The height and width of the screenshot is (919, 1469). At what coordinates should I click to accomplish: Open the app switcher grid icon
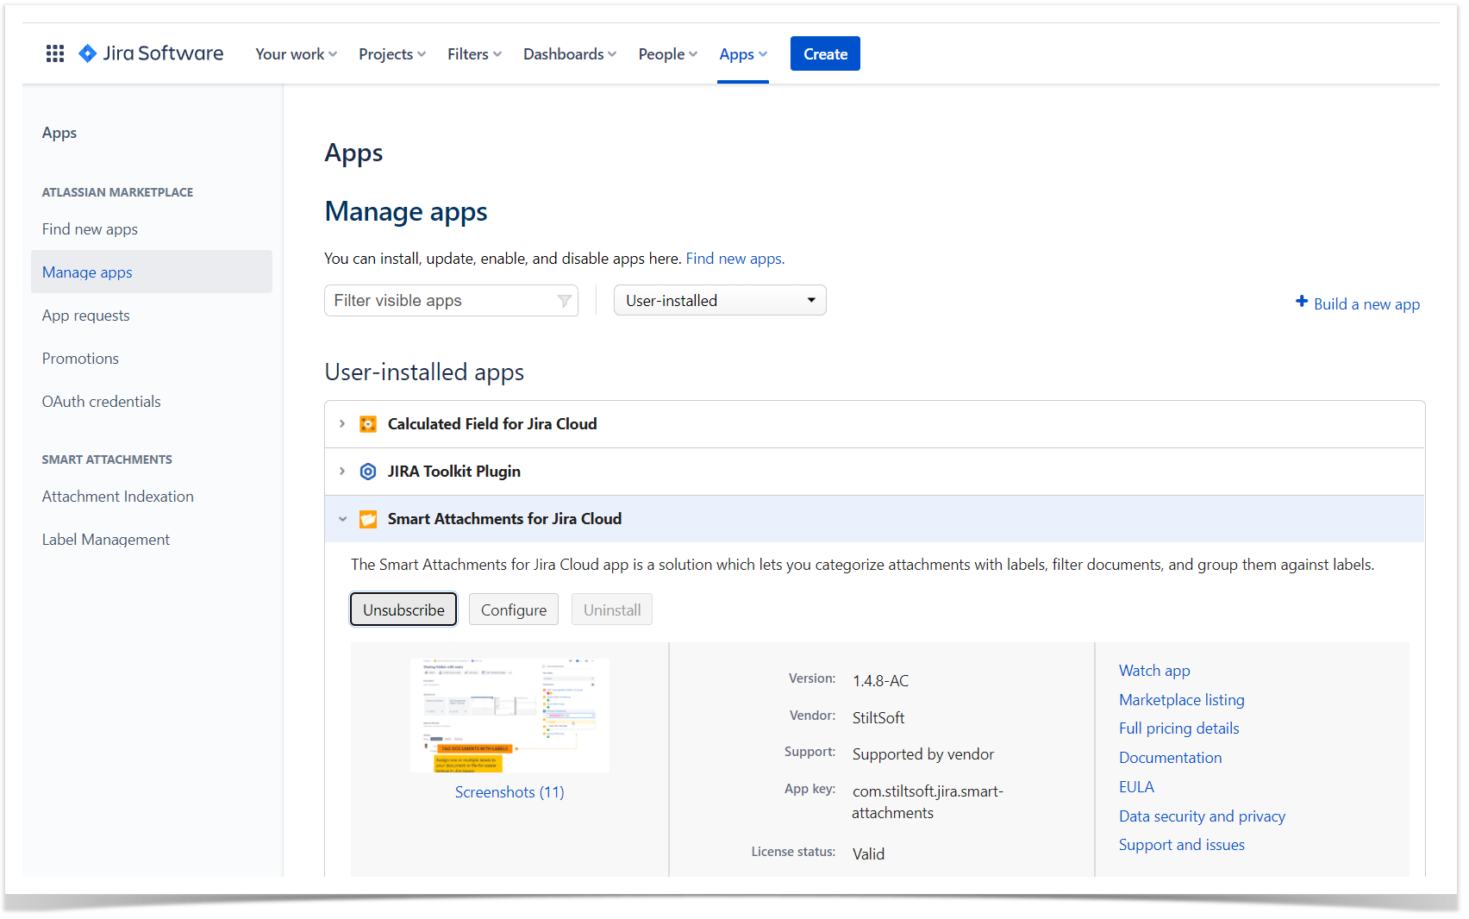tap(55, 53)
